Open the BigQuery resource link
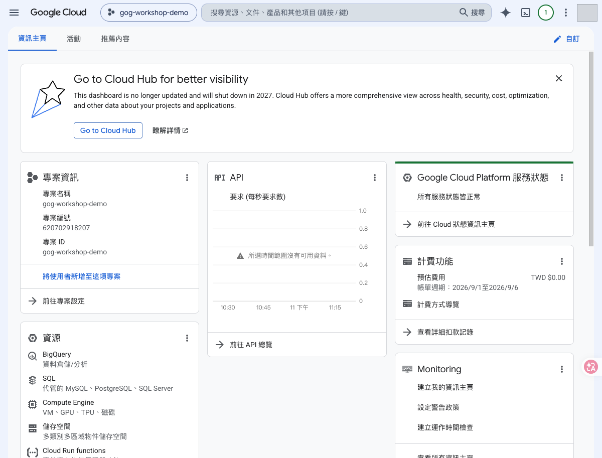Screen dimensions: 602x458 (57, 354)
